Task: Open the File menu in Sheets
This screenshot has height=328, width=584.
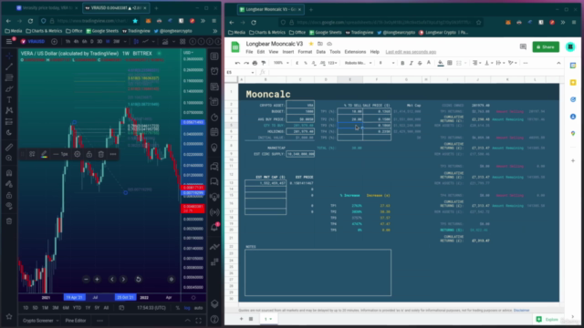Action: tap(249, 52)
